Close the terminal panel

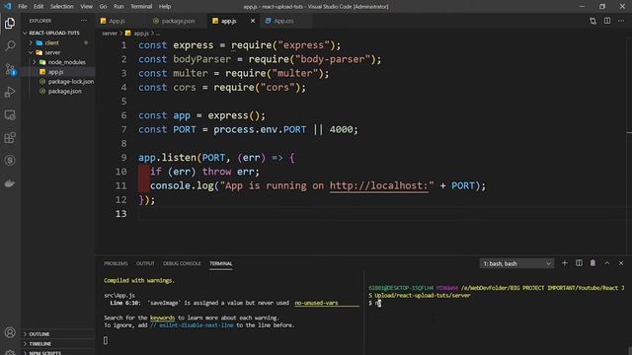621,263
